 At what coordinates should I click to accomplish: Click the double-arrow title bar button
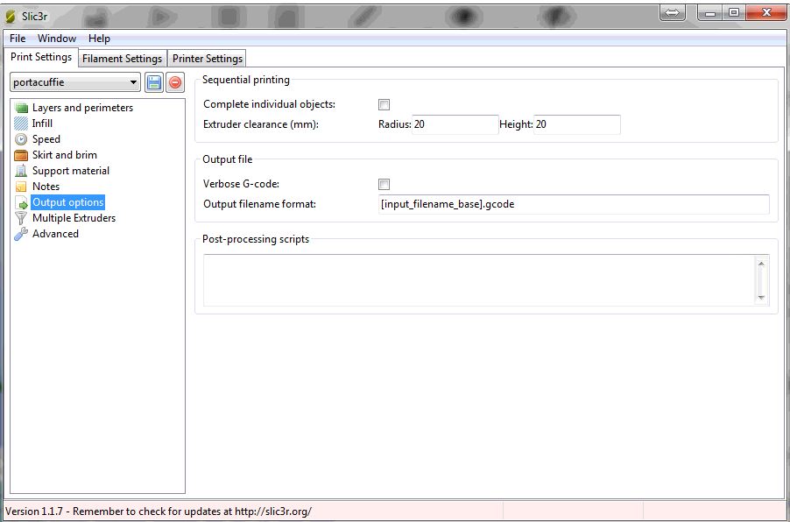coord(672,13)
